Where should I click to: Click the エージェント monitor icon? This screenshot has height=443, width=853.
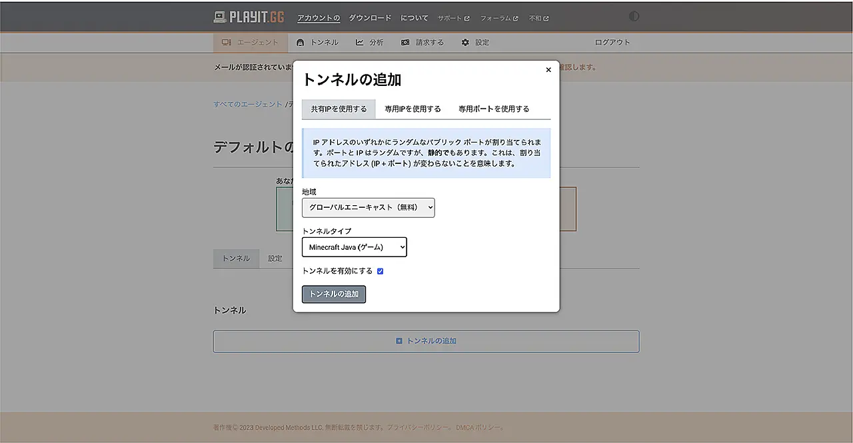point(227,43)
